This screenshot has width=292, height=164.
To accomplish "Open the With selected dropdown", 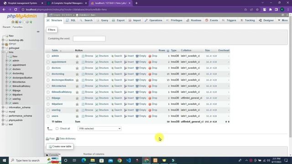I will [99, 128].
